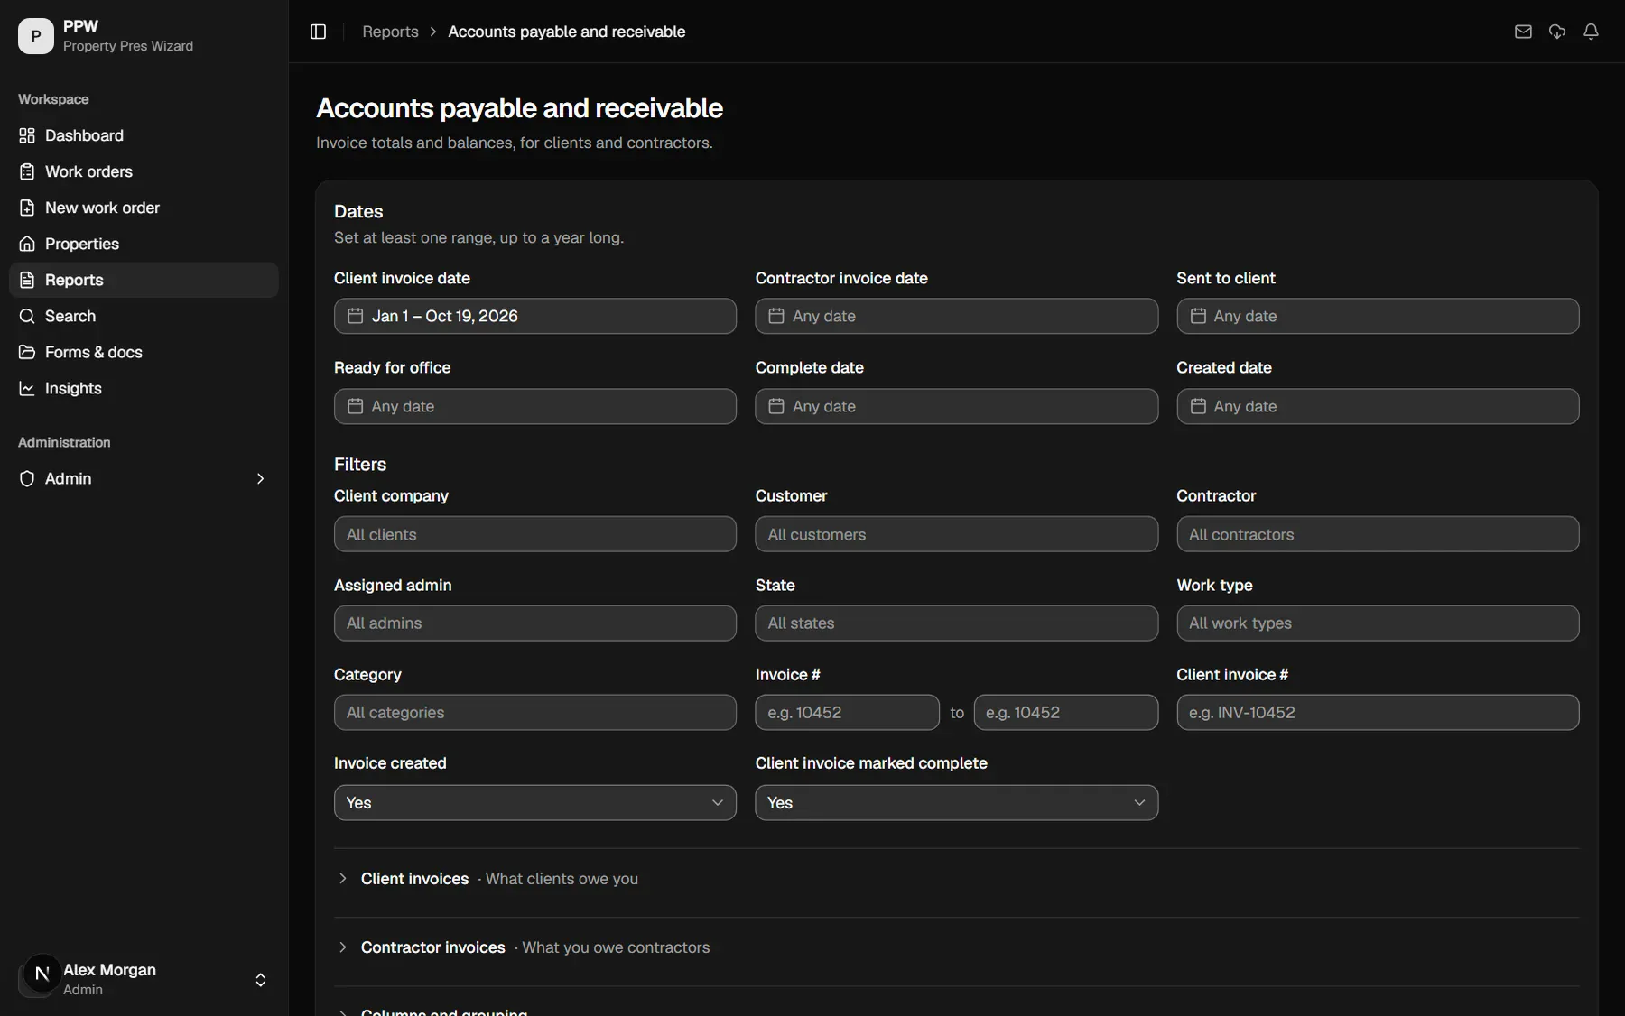Click the New work order file-plus icon
The height and width of the screenshot is (1016, 1625).
click(27, 208)
